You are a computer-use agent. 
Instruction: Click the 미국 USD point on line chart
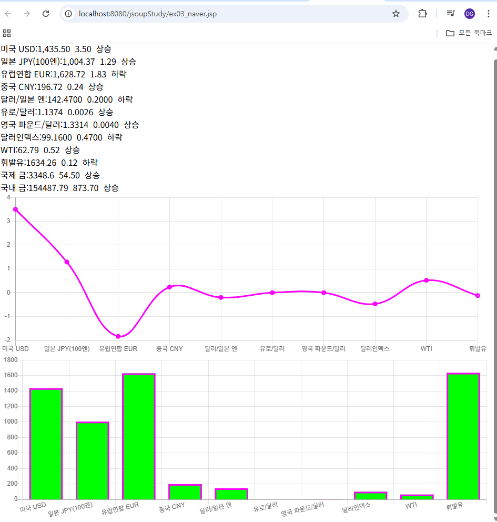click(15, 209)
